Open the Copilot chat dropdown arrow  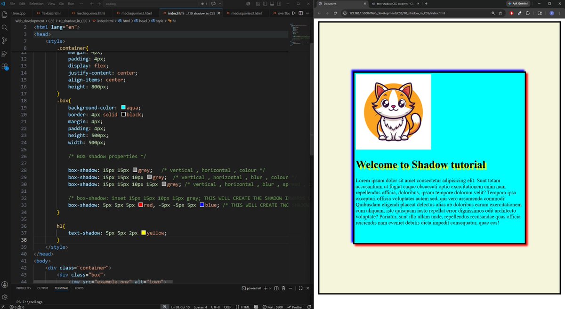219,3
